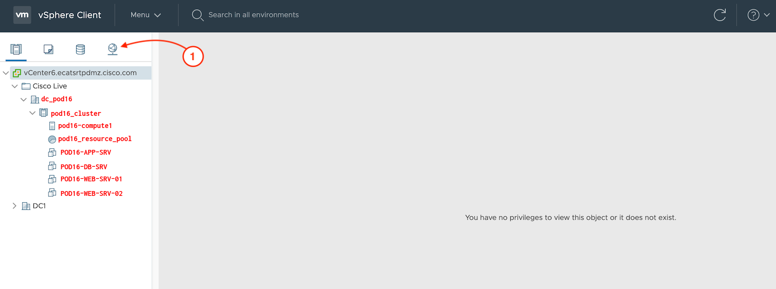The image size is (776, 289).
Task: Select the POD16-APP-SRV virtual machine
Action: coord(85,152)
